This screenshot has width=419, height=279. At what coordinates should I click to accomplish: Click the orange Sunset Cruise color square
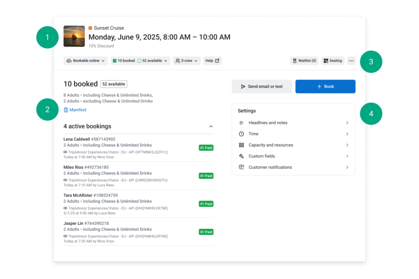pos(90,28)
